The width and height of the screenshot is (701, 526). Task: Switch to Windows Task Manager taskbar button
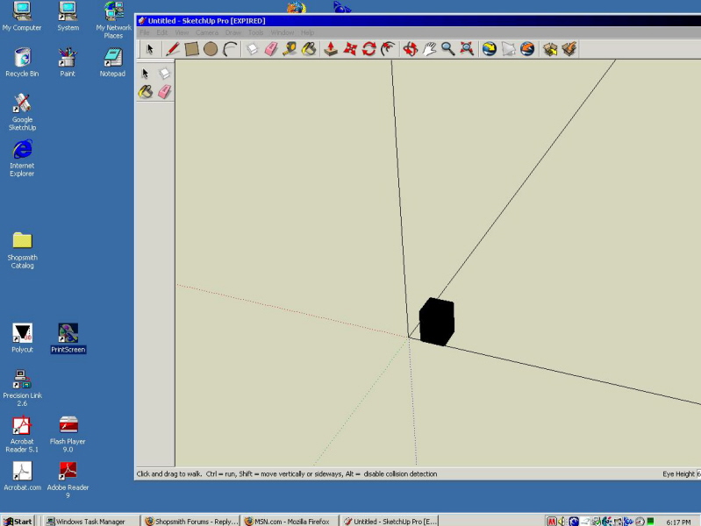click(86, 521)
